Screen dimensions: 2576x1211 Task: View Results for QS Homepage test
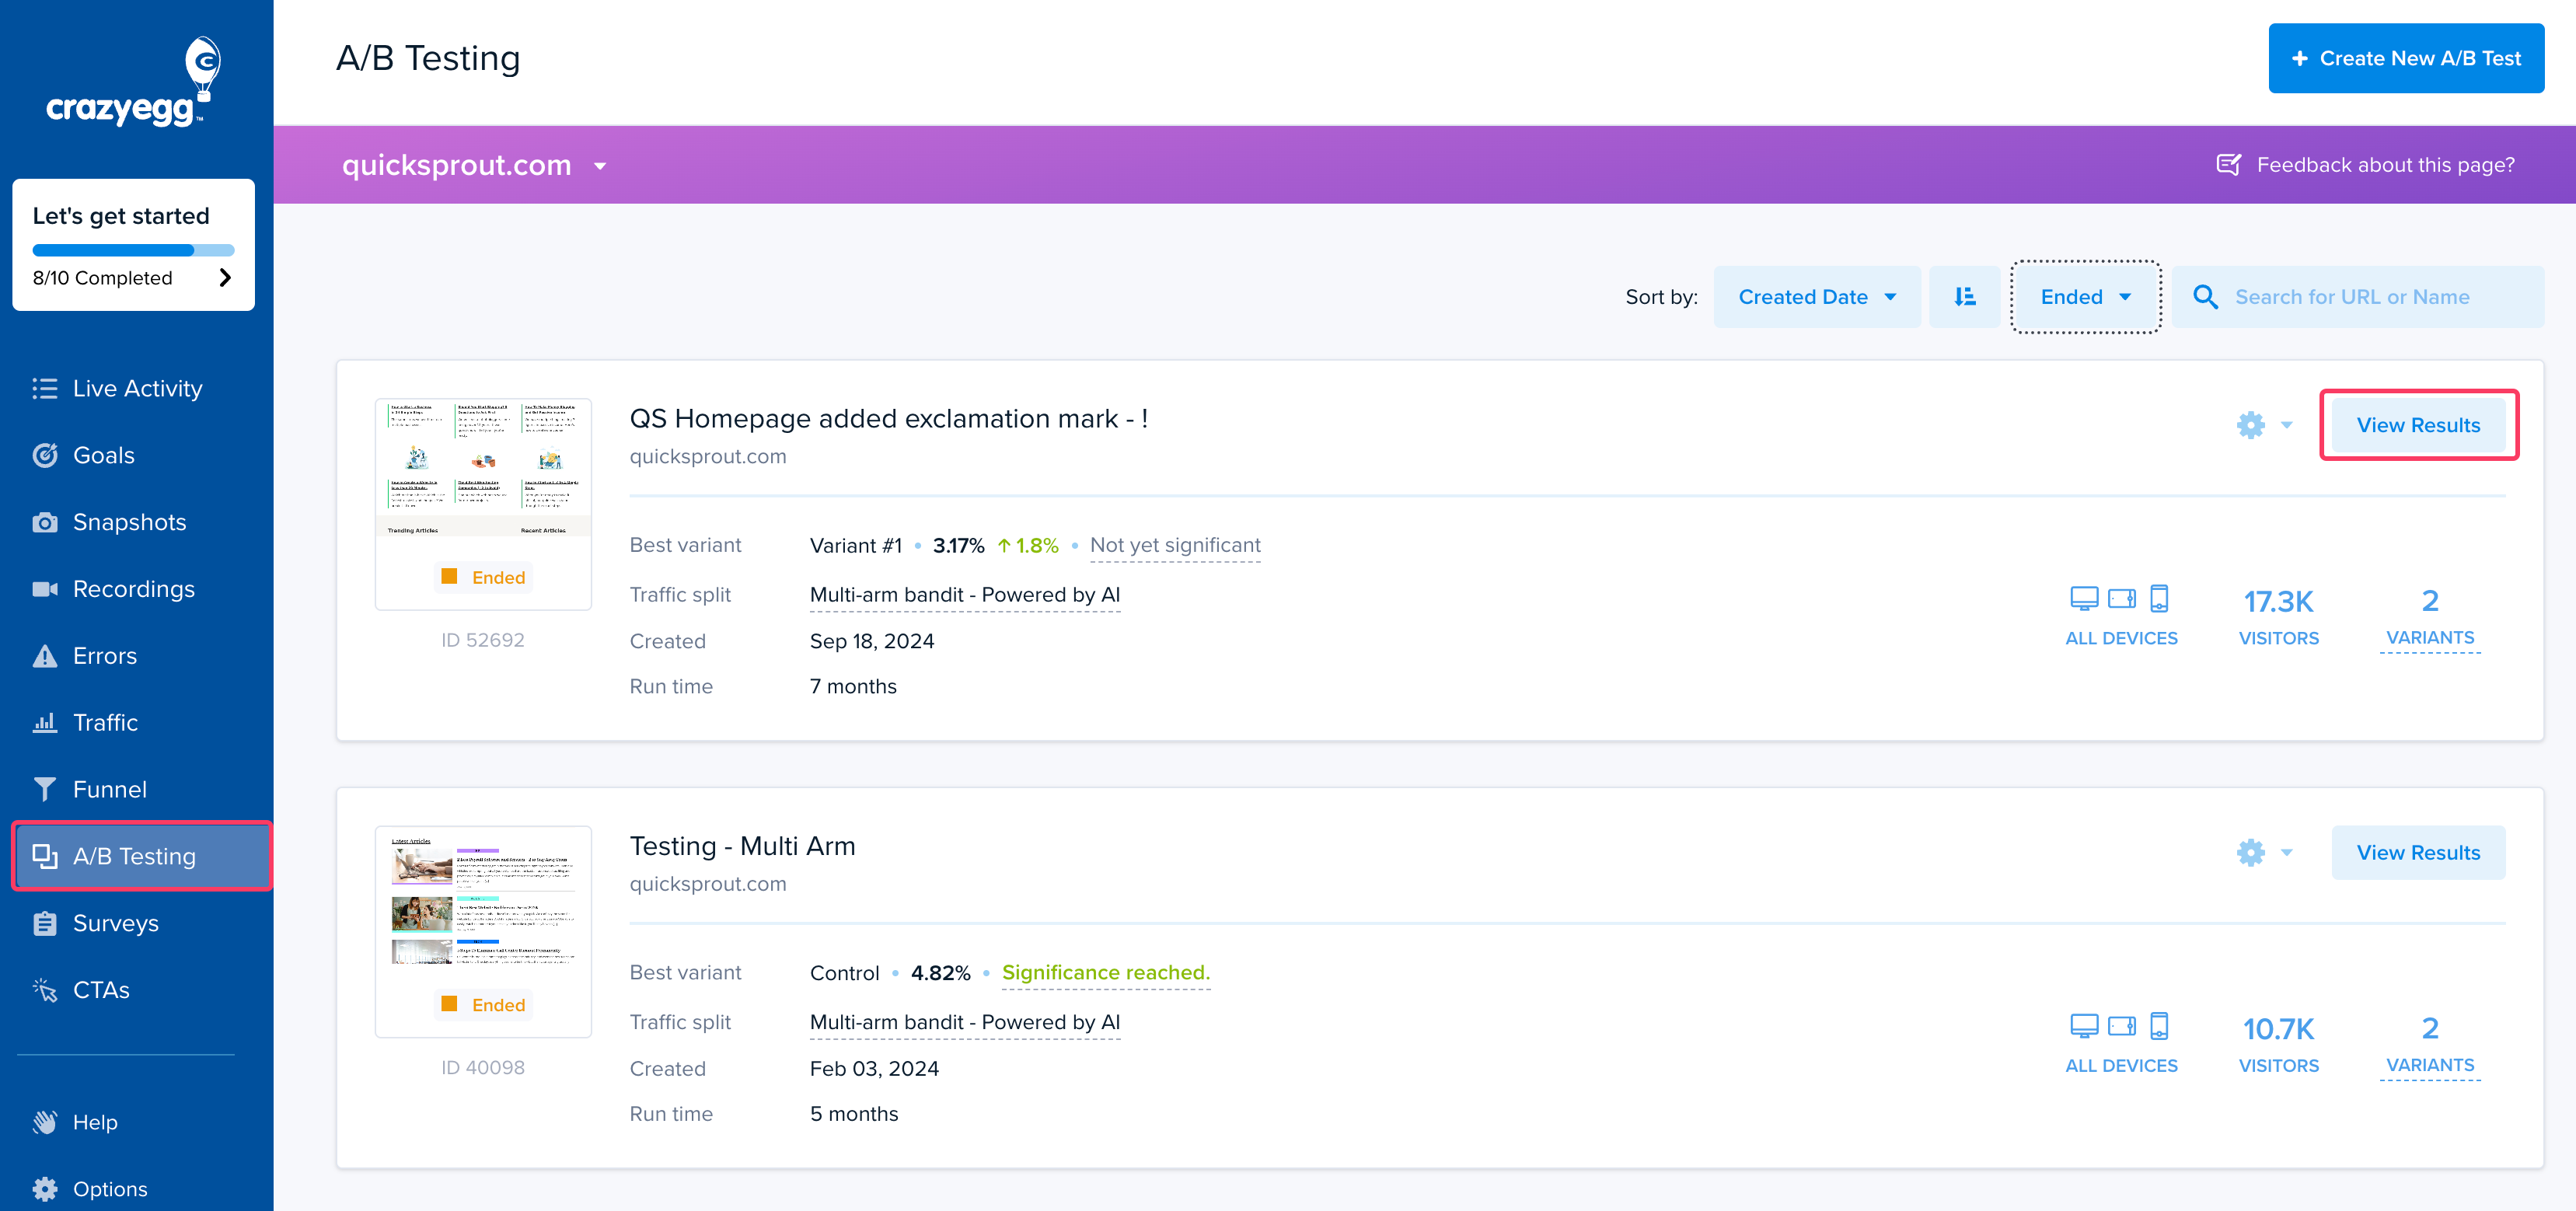2418,425
